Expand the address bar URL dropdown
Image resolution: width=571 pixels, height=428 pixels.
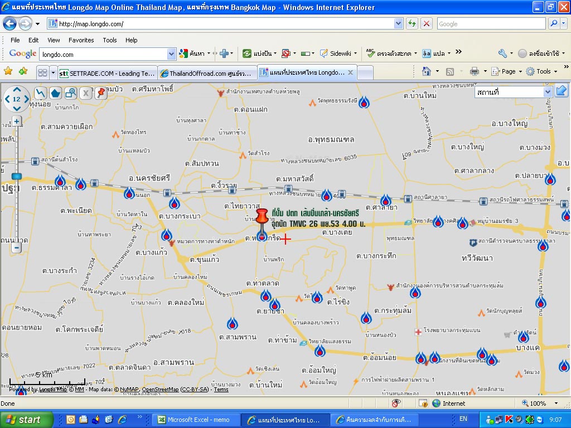point(398,23)
